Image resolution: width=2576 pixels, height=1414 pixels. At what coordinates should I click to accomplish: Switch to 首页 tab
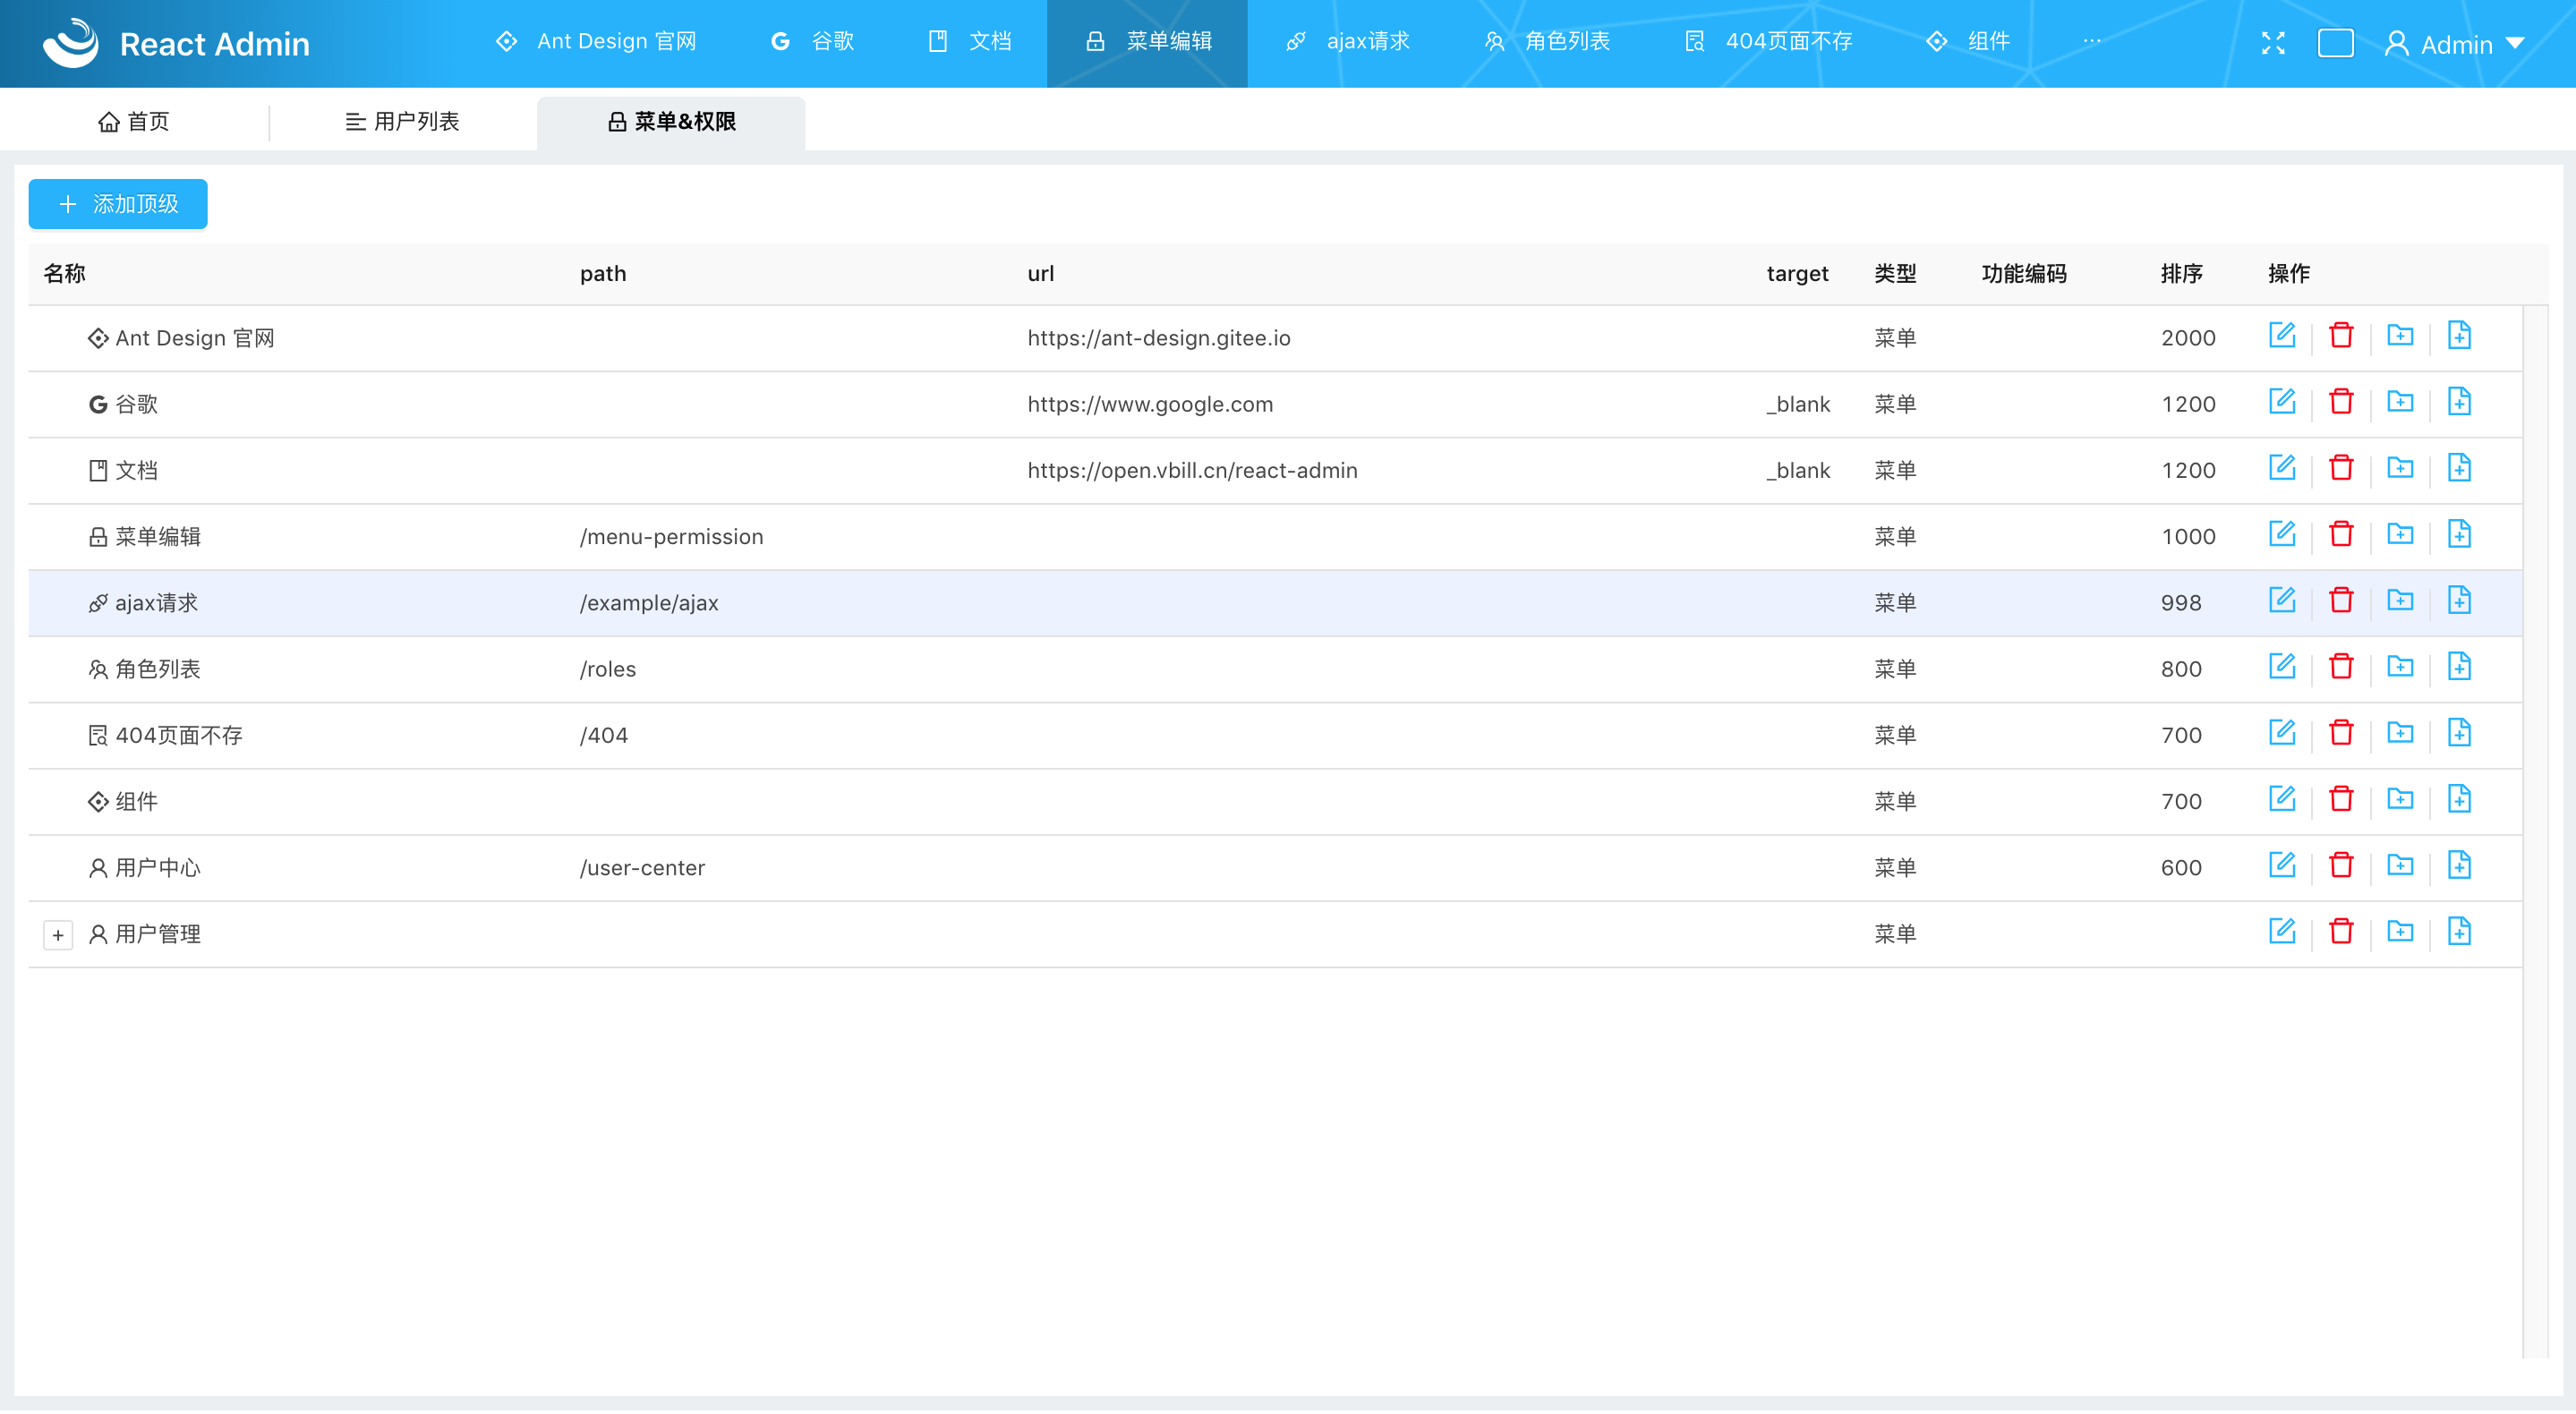(134, 121)
